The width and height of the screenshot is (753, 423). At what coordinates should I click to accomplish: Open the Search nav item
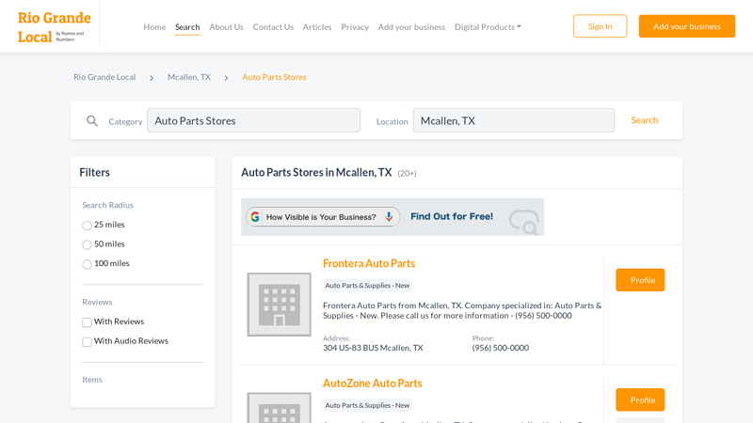pos(187,27)
